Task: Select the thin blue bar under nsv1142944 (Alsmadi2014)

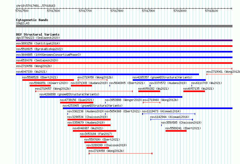Action: point(172,120)
